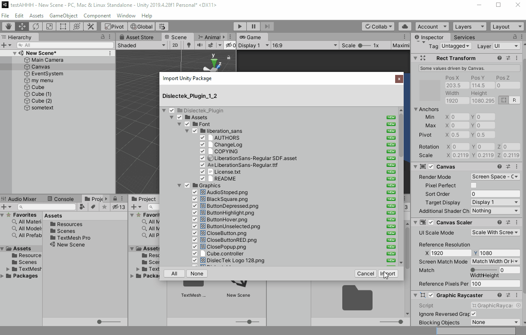Viewport: 526px width, 335px height.
Task: Open the Canvas component more options menu
Action: click(517, 167)
